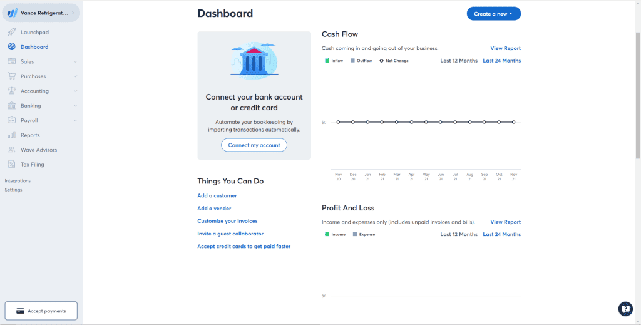Open the 'Add a customer' link
This screenshot has height=325, width=641.
tap(217, 195)
